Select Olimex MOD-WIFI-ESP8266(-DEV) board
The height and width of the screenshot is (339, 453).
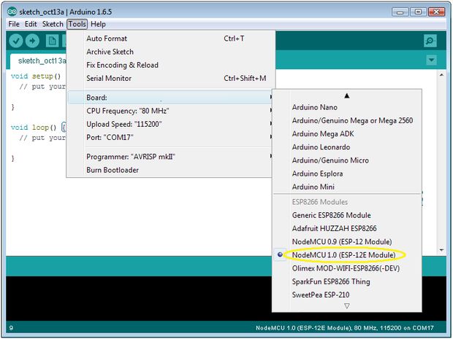[347, 268]
